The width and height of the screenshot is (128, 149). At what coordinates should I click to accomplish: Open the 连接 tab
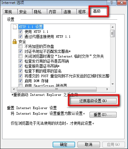pyautogui.click(x=69, y=12)
